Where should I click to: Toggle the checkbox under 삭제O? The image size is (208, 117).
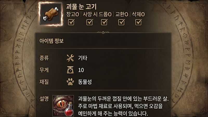click(x=139, y=22)
